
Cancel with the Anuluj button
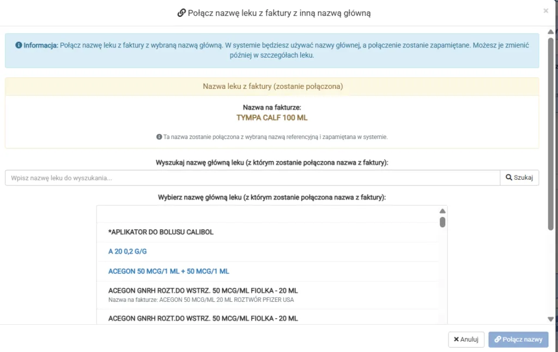[x=466, y=339]
